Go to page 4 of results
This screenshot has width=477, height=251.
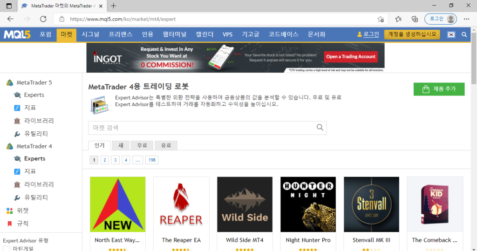click(x=126, y=160)
